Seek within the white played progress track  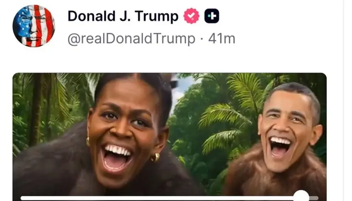click(157, 198)
